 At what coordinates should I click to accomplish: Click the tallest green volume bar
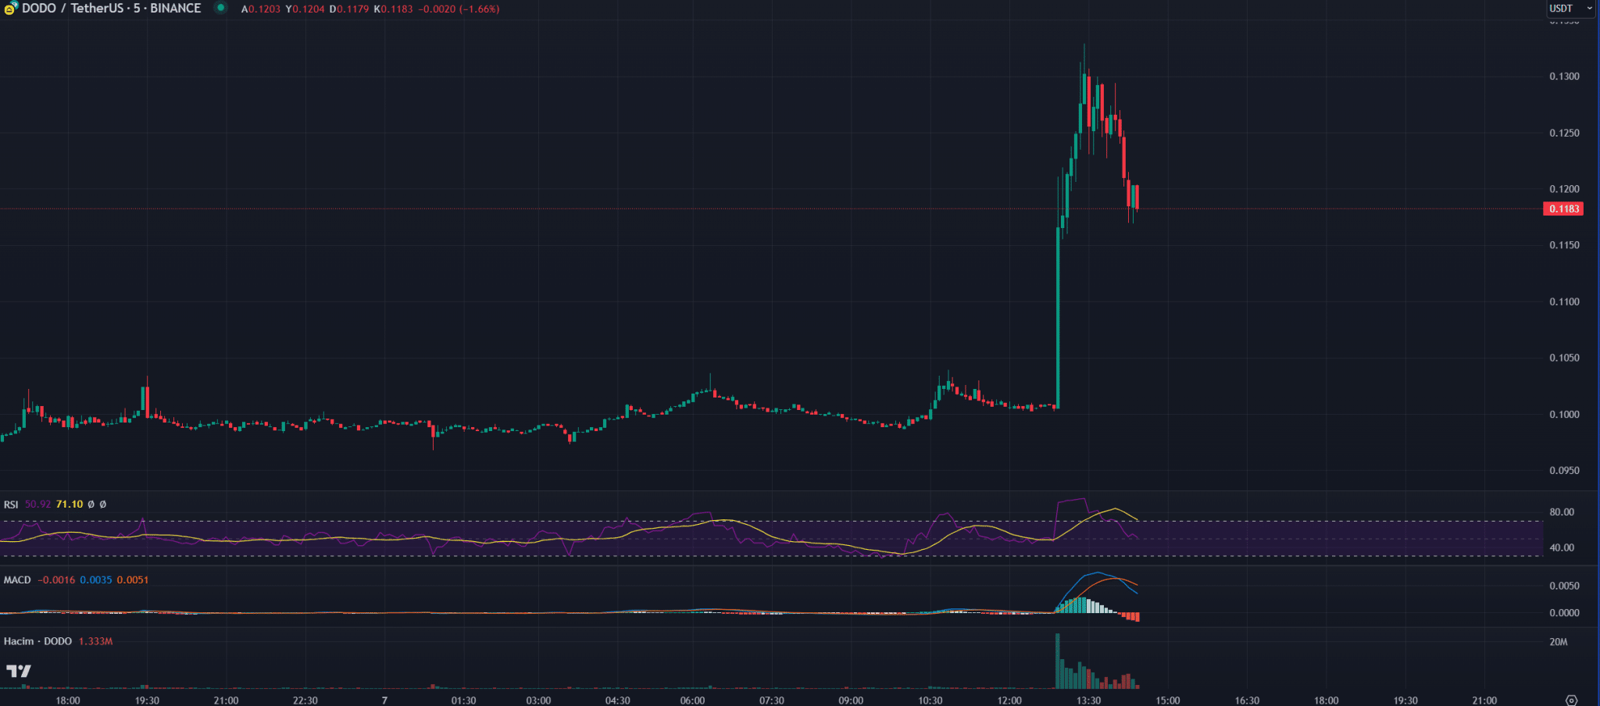pyautogui.click(x=1058, y=661)
